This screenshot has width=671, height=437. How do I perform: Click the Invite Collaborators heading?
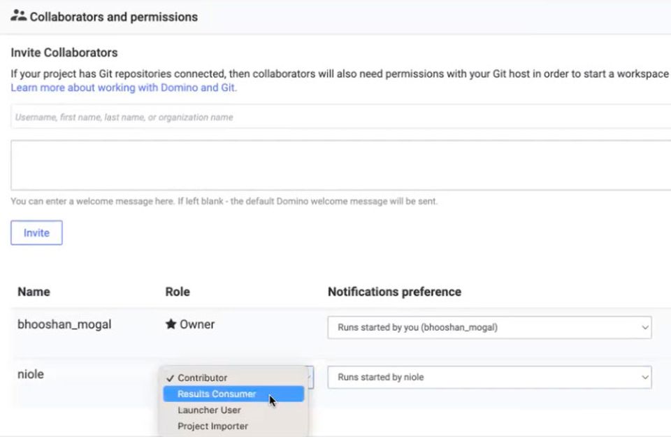tap(64, 52)
